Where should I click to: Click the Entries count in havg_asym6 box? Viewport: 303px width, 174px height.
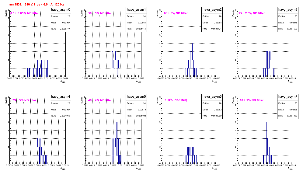pos(220,103)
